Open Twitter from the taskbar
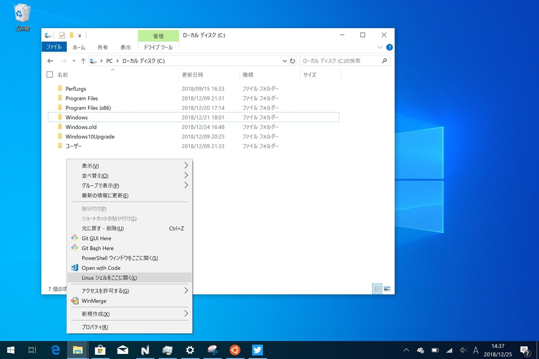The height and width of the screenshot is (359, 539). tap(257, 350)
